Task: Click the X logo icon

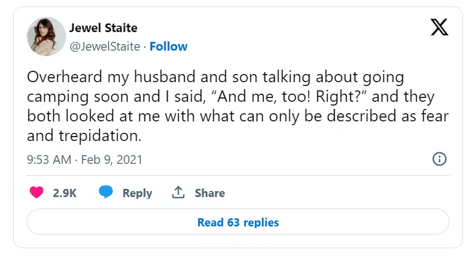Action: (440, 26)
